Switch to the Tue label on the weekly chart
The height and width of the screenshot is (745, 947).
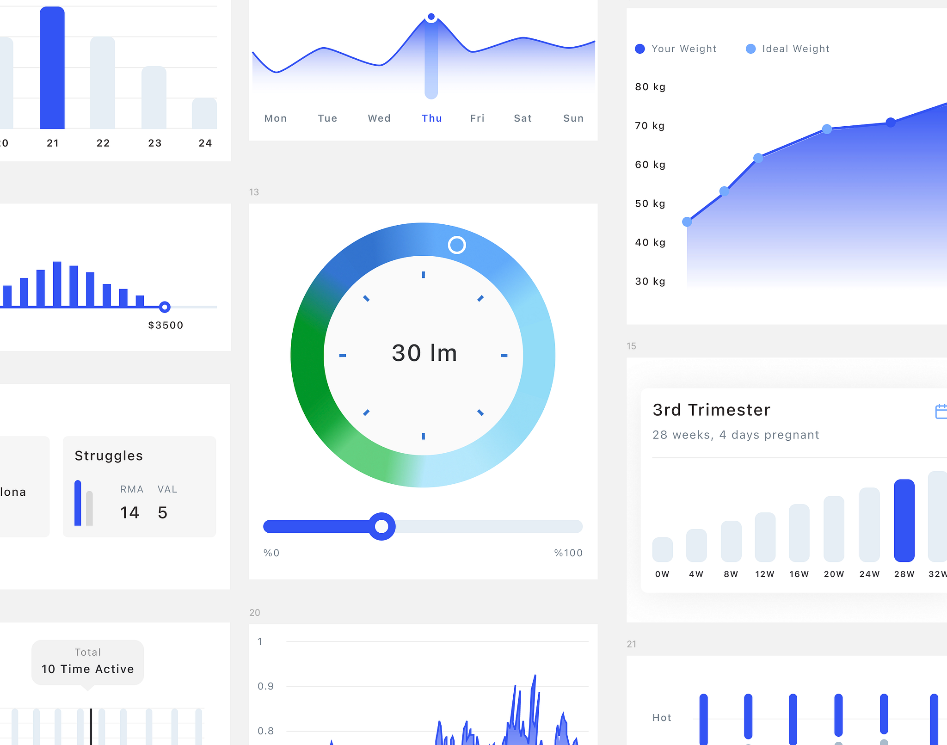327,118
